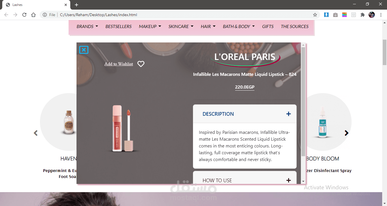
Task: Show previous carousel product with left arrow
Action: pyautogui.click(x=36, y=133)
